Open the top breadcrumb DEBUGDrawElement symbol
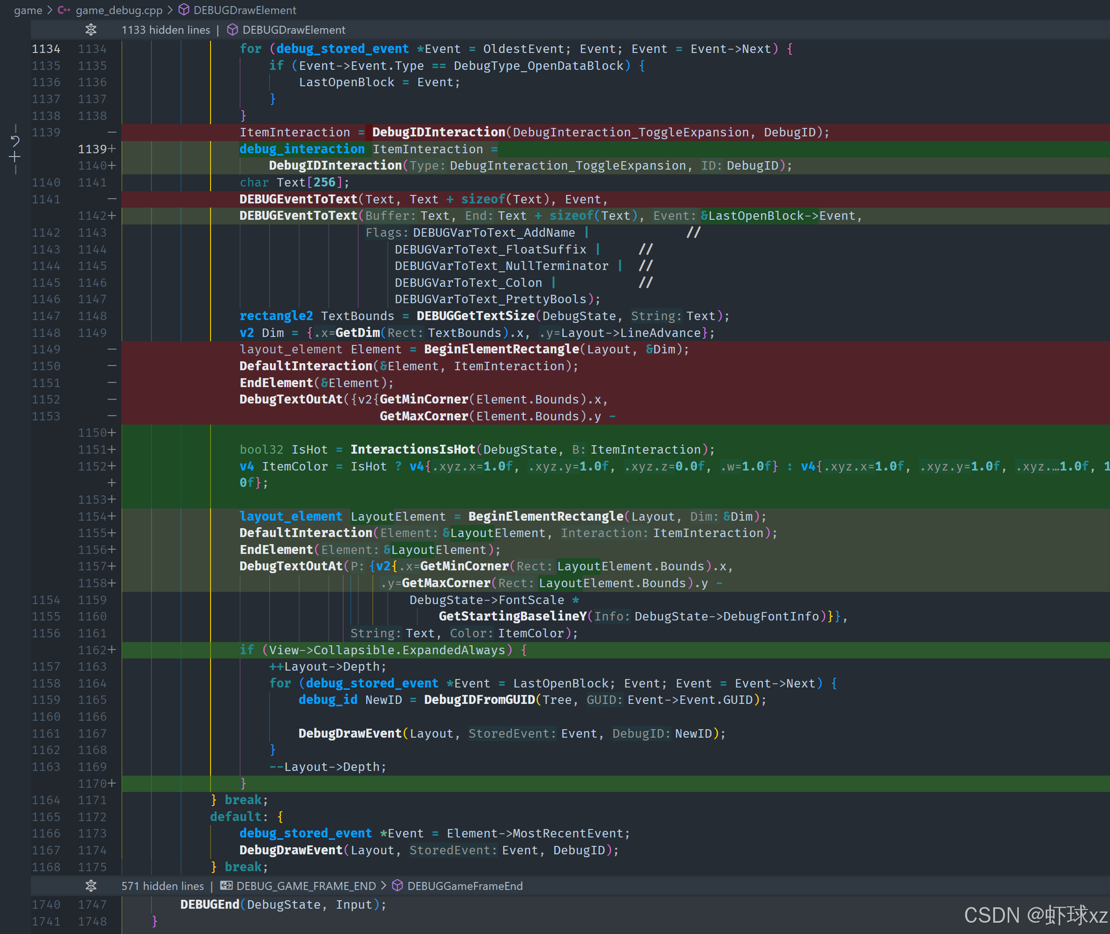Viewport: 1110px width, 934px height. pos(245,10)
